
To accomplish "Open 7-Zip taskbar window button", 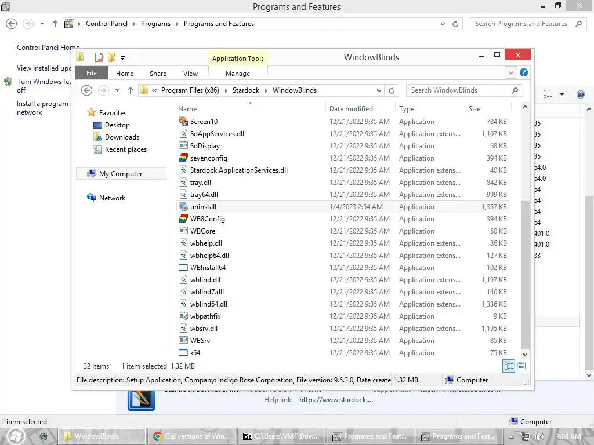I will 282,436.
